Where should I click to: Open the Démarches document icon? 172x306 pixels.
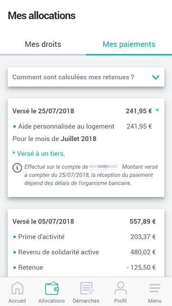coord(87,288)
